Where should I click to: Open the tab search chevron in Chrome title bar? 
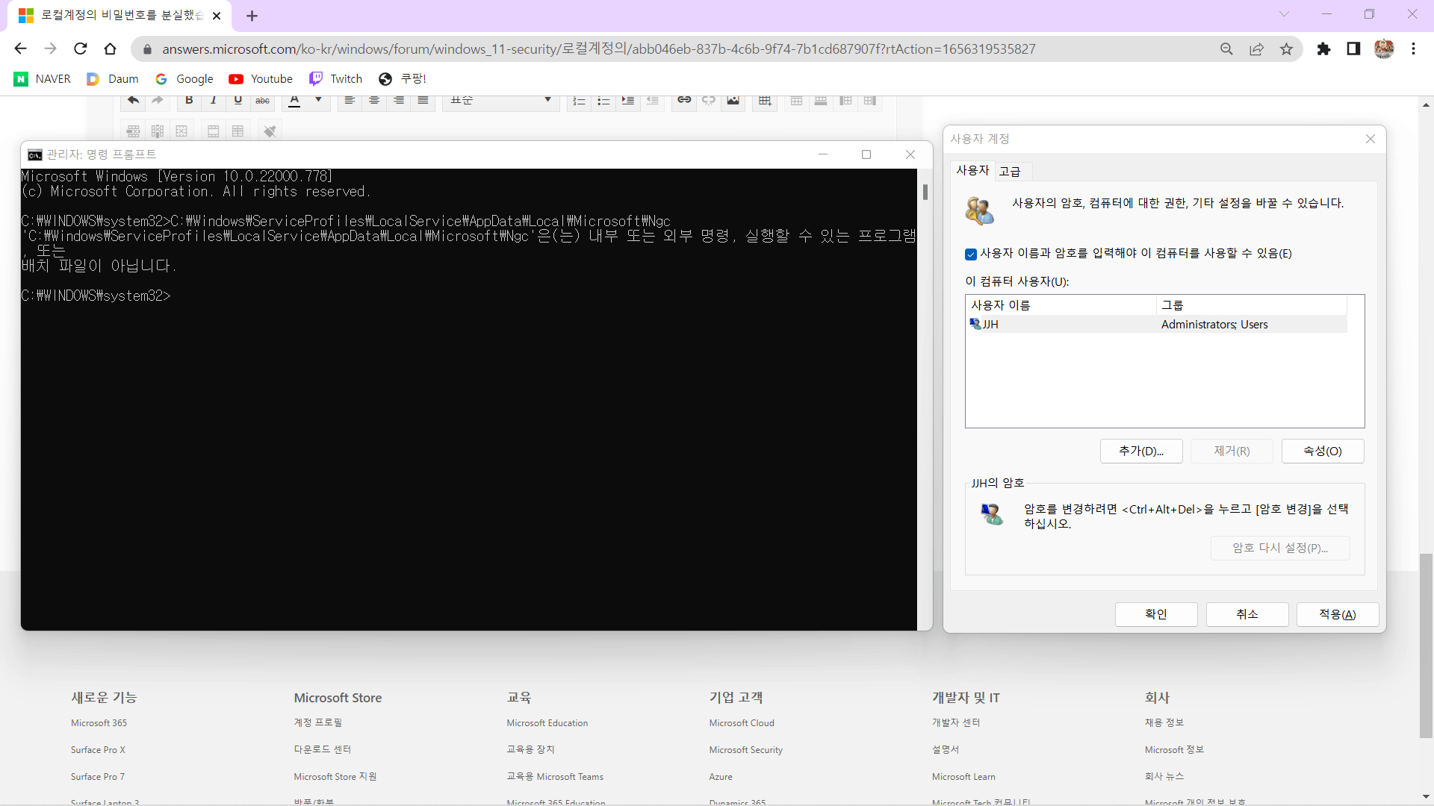tap(1284, 14)
